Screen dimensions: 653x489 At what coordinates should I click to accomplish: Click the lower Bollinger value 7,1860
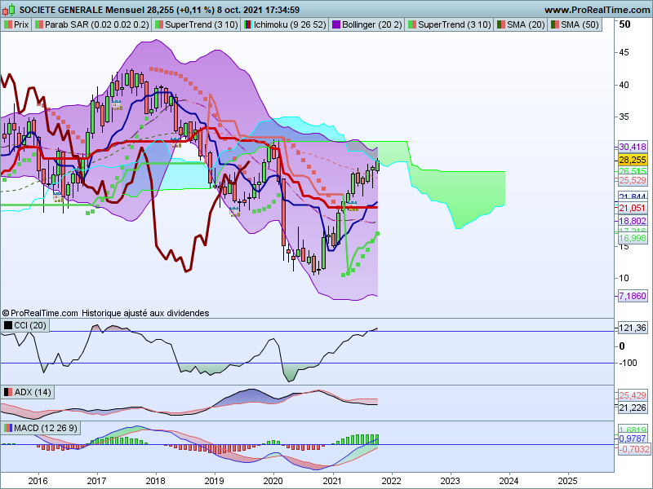click(x=632, y=296)
